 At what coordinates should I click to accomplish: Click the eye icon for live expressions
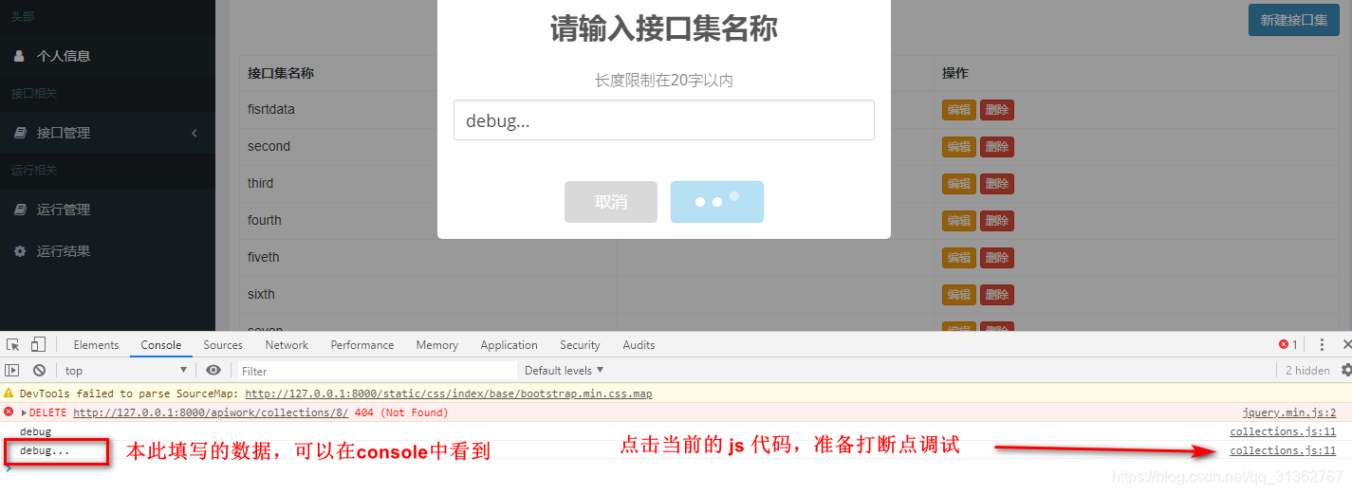(x=213, y=371)
